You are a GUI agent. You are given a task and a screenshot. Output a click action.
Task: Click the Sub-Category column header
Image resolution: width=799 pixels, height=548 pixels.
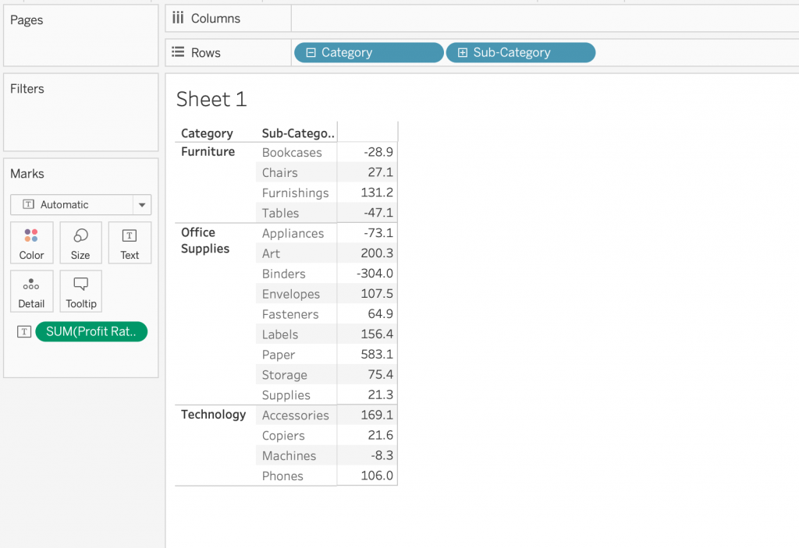[x=297, y=133]
